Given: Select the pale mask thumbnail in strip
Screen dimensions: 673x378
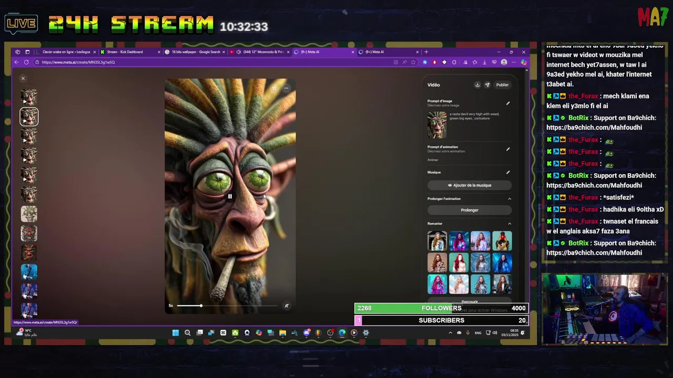Looking at the screenshot, I should pyautogui.click(x=29, y=214).
